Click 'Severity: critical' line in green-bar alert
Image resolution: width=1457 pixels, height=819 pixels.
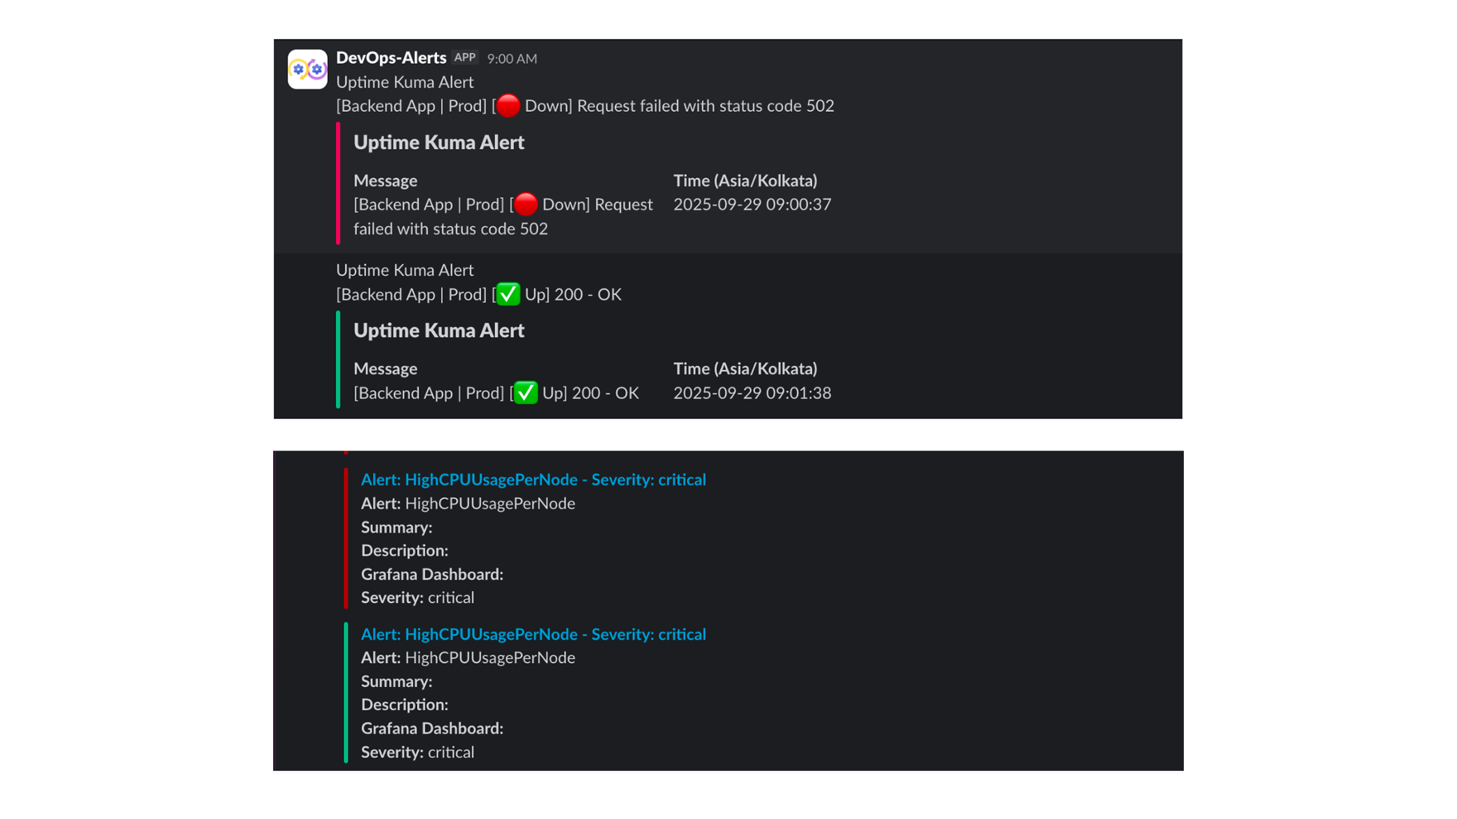pyautogui.click(x=418, y=752)
